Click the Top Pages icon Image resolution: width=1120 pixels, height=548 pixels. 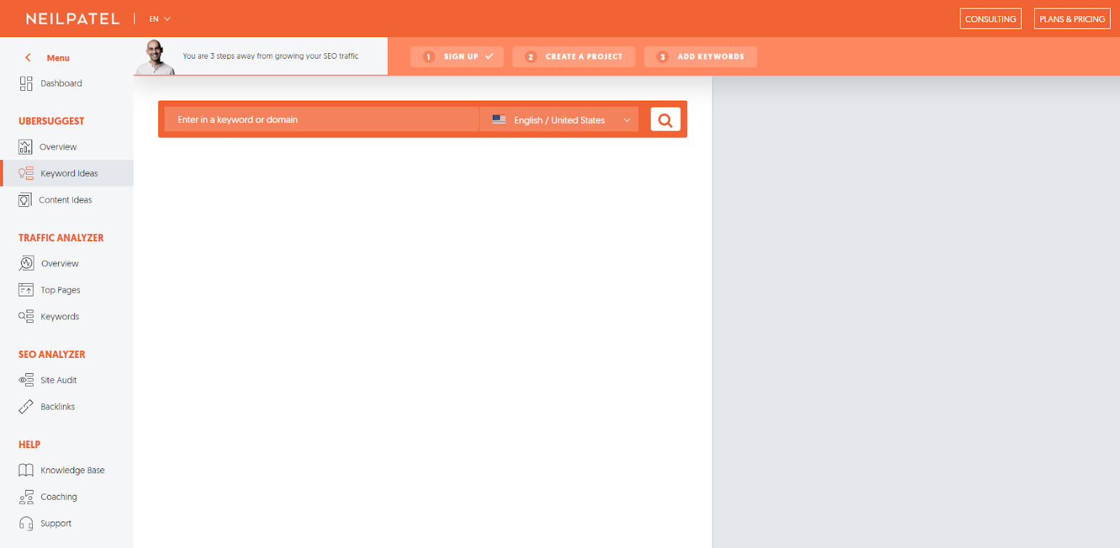coord(26,289)
